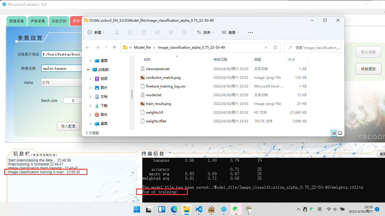Screen dimensions: 385x216
Task: Click the Delete trash icon in Explorer toolbar
Action: [185, 32]
